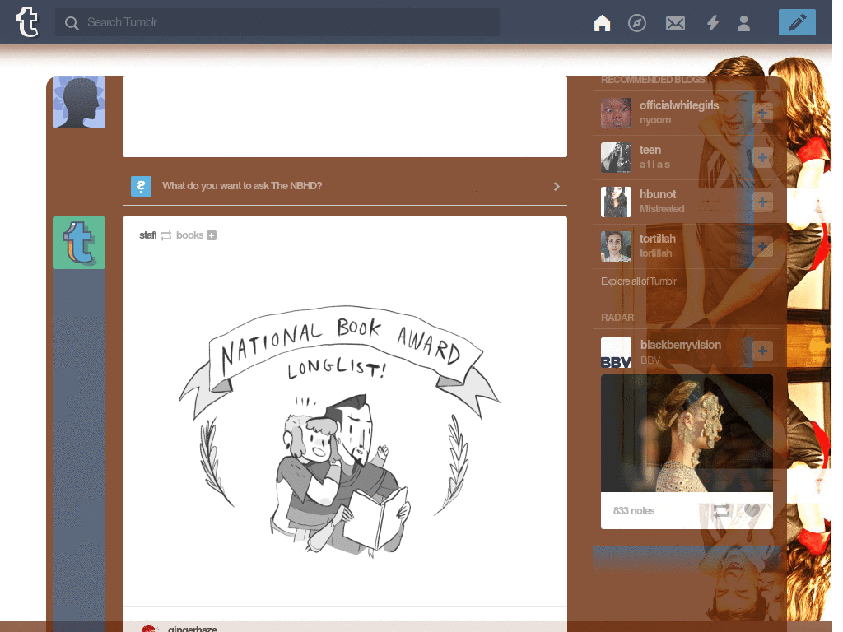
Task: Follow teen blog with plus button
Action: point(762,157)
